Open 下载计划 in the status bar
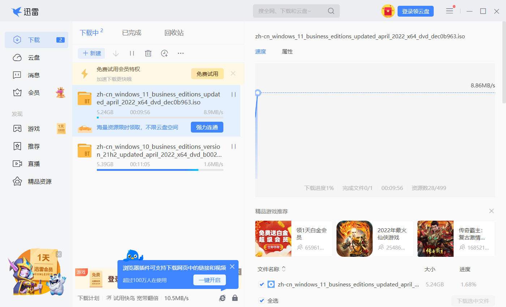The image size is (506, 307). pyautogui.click(x=89, y=298)
